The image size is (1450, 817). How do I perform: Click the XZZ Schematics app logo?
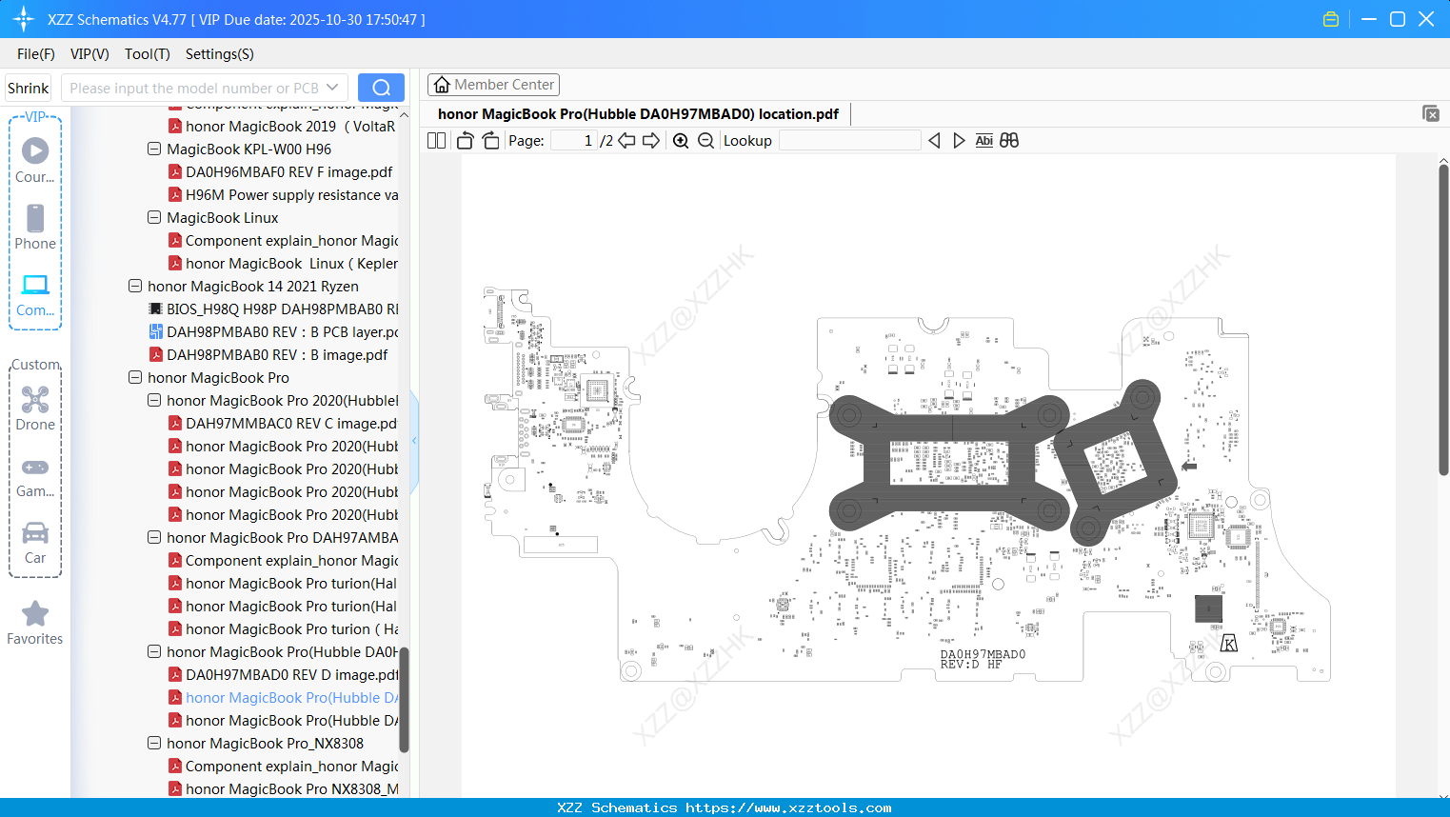[24, 19]
